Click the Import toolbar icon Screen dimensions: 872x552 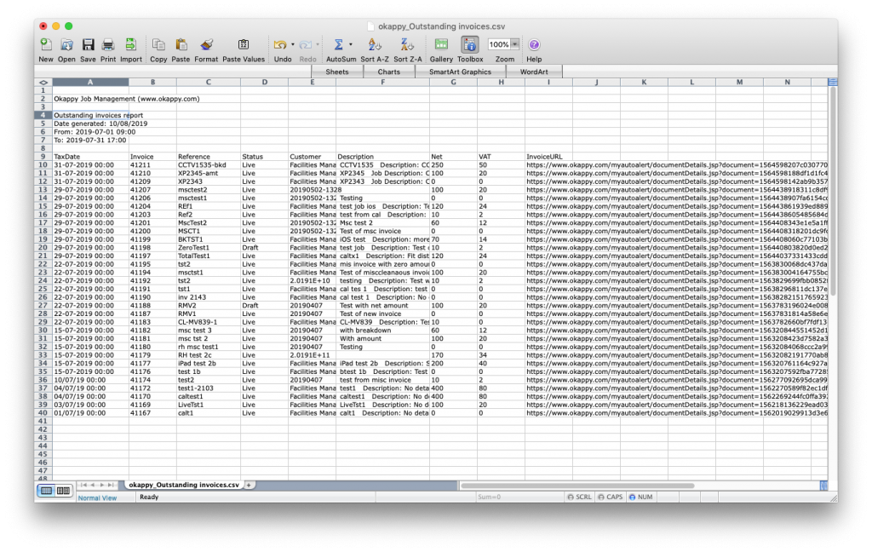[x=130, y=45]
